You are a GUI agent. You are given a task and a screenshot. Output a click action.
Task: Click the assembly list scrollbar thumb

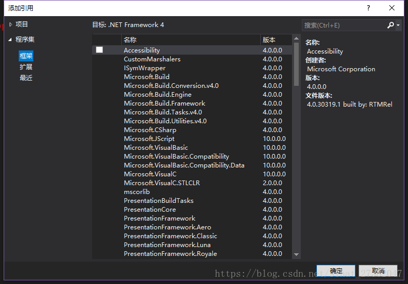pyautogui.click(x=296, y=64)
